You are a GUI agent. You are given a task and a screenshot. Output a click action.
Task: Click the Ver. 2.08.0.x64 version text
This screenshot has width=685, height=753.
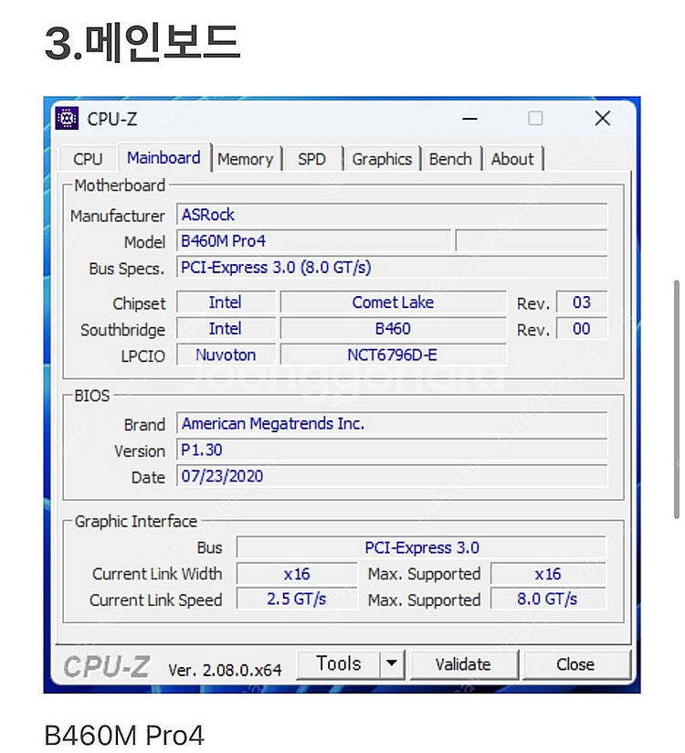pyautogui.click(x=225, y=670)
